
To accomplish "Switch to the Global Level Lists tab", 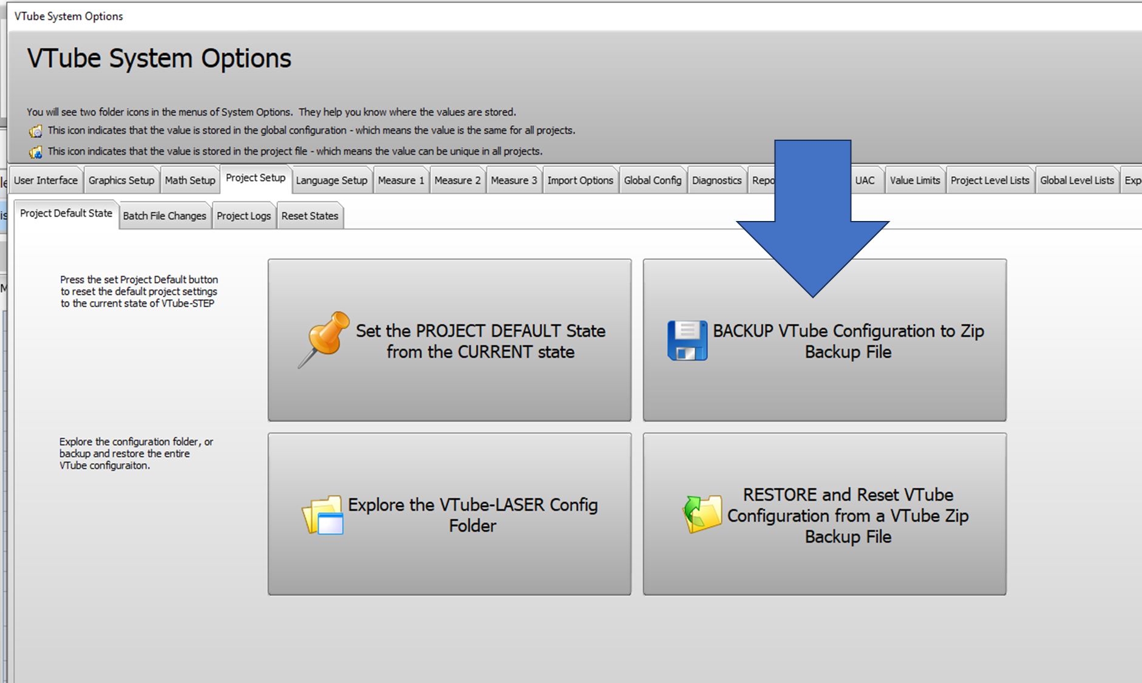I will (x=1077, y=180).
